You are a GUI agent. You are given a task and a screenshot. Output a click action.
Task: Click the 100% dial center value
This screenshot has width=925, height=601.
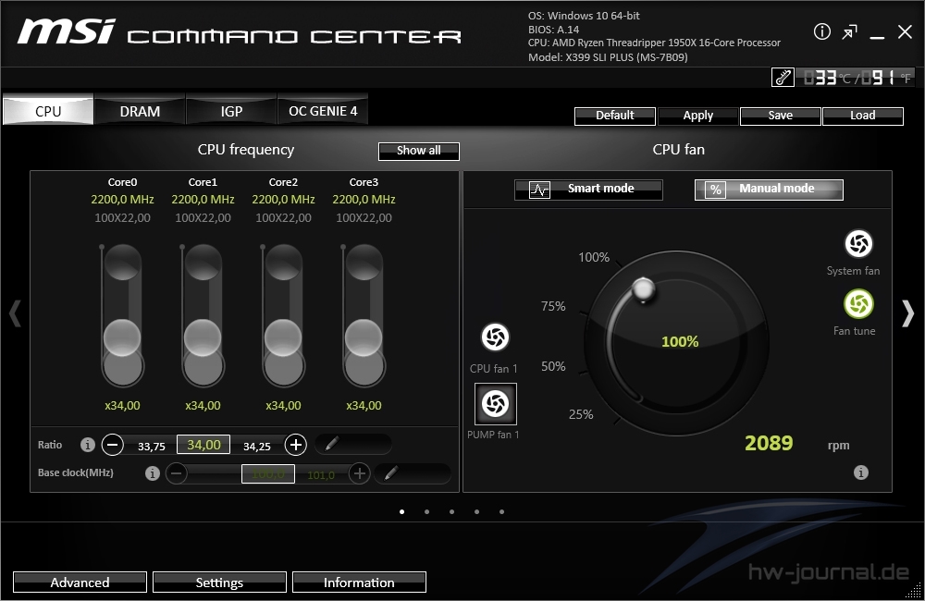[x=680, y=341]
